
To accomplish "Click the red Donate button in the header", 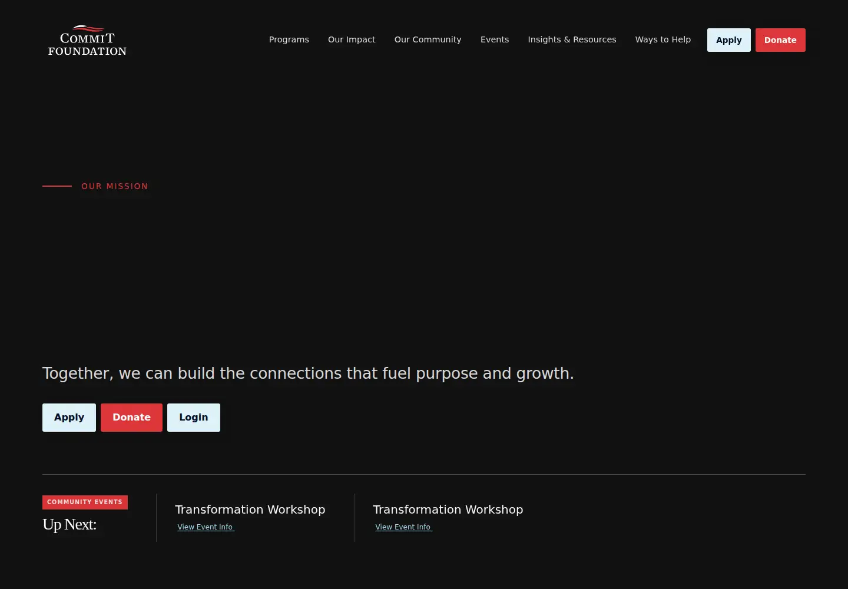I will click(x=780, y=40).
